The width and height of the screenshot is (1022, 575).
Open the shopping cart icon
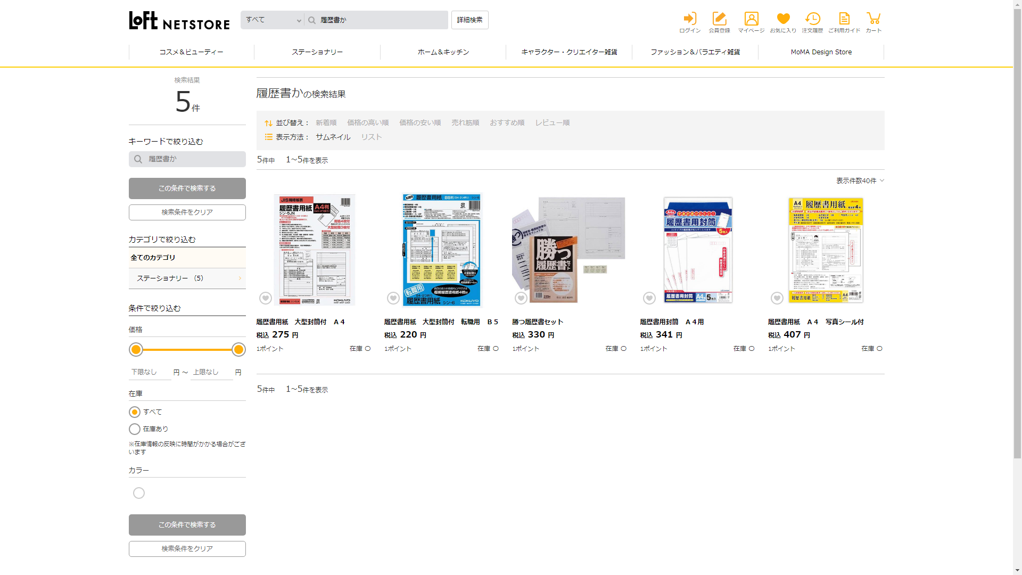tap(873, 19)
